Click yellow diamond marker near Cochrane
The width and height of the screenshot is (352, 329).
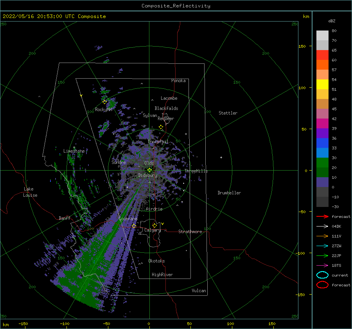(x=134, y=226)
